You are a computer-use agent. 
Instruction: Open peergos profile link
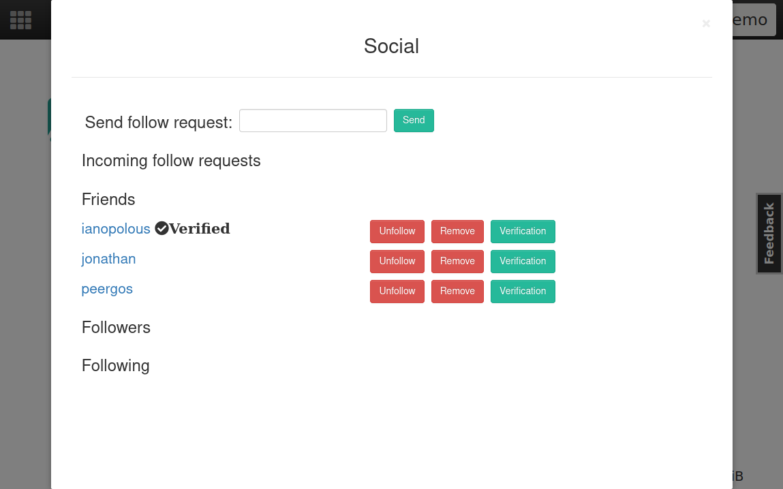tap(107, 289)
